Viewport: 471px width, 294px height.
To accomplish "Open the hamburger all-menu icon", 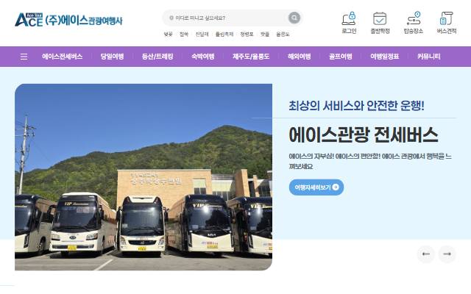I will [24, 57].
